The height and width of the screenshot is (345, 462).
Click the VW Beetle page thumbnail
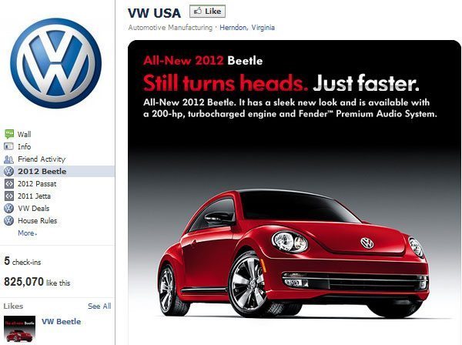(20, 329)
